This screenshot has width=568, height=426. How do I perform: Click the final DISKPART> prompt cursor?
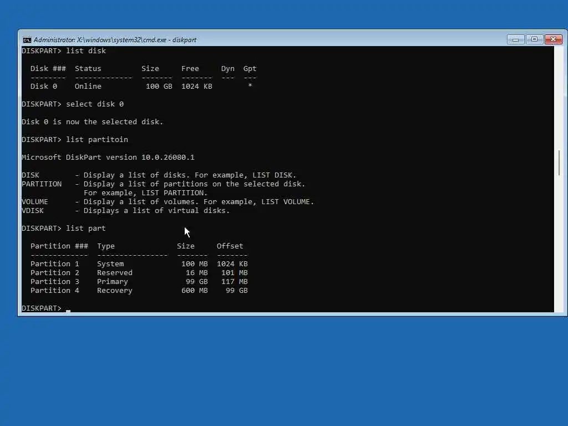pos(68,311)
